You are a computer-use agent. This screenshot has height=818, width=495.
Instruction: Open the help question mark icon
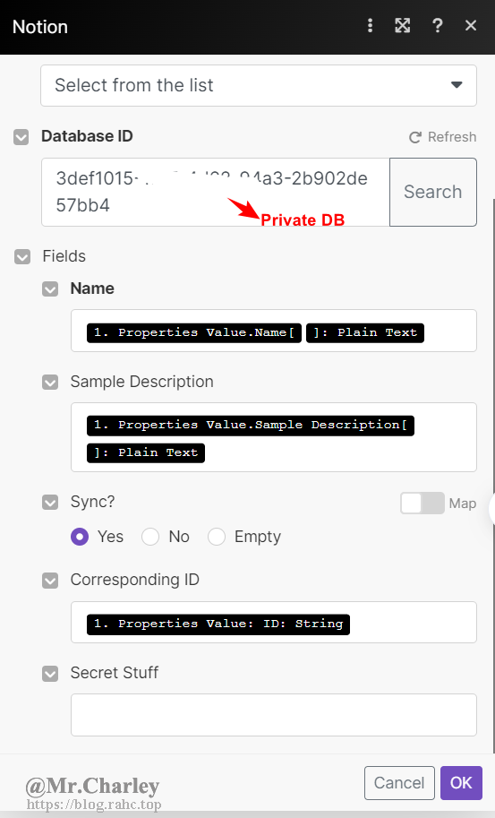coord(437,26)
